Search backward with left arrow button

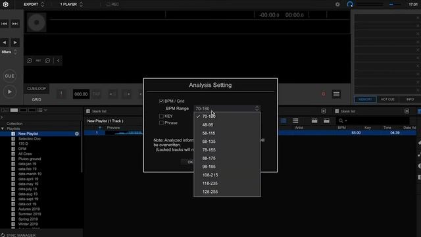pyautogui.click(x=5, y=42)
